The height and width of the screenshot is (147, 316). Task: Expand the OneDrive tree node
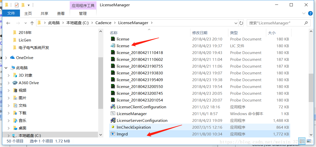point(6,58)
